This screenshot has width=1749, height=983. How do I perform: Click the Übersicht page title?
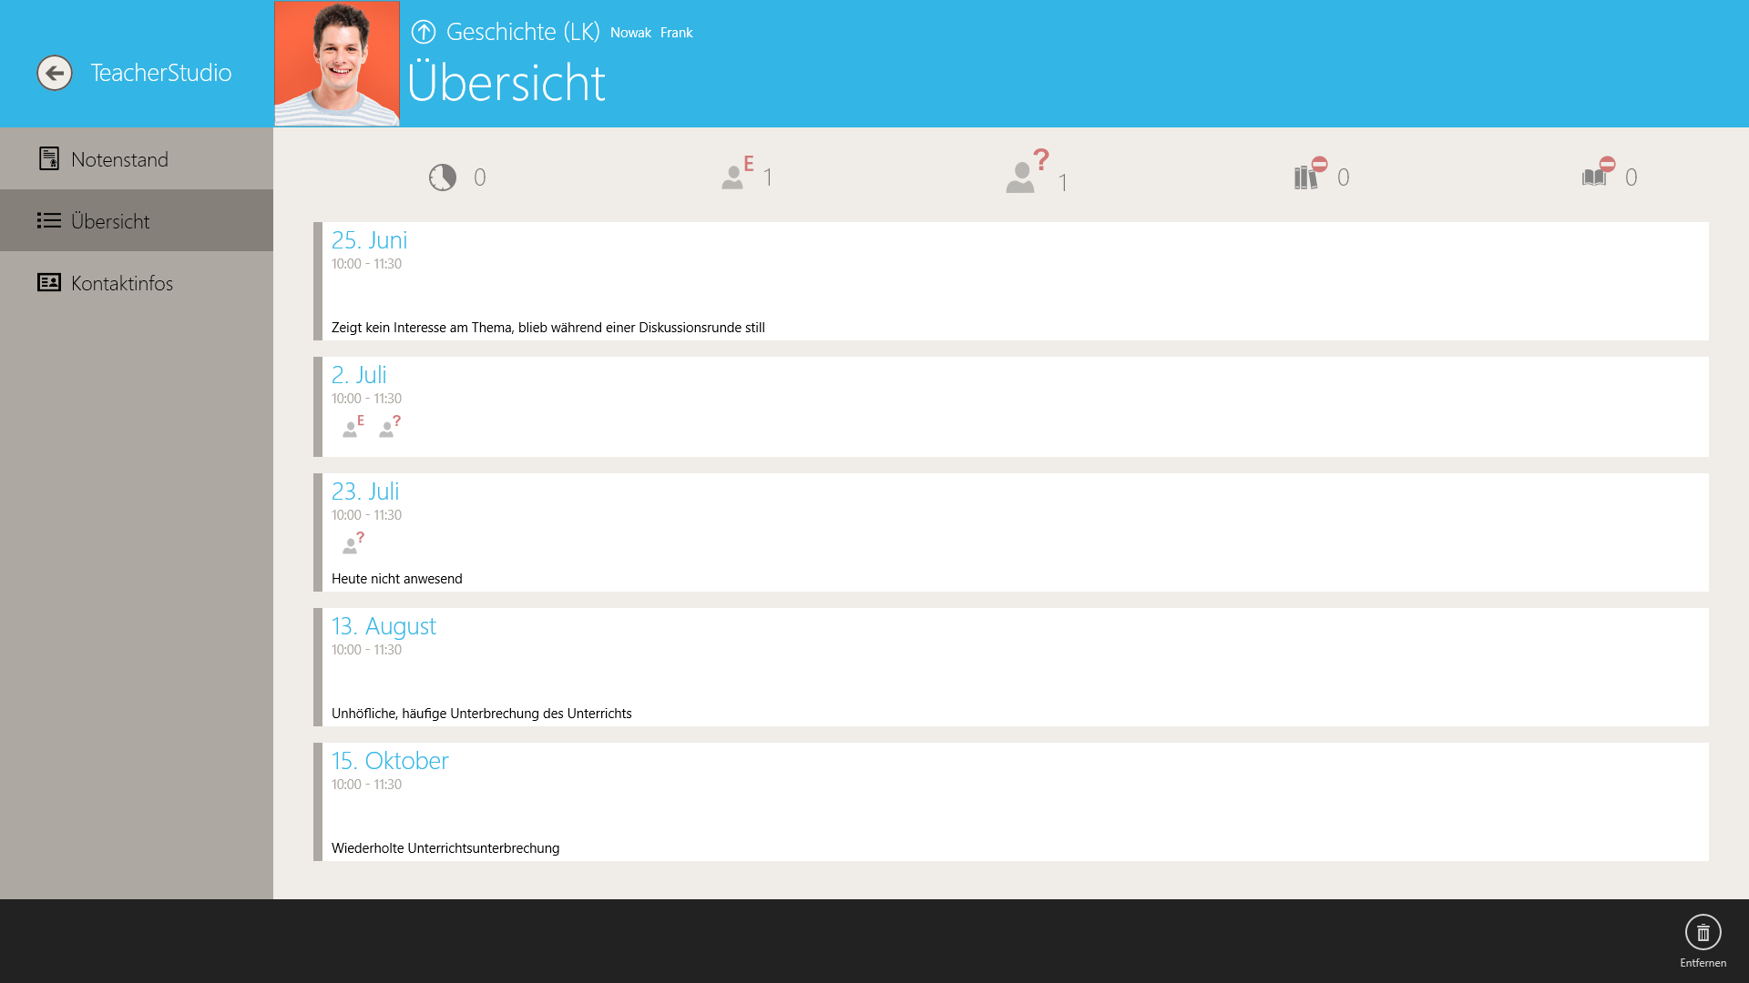click(506, 83)
